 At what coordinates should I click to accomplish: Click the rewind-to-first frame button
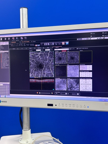point(88,39)
